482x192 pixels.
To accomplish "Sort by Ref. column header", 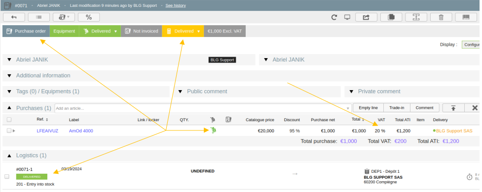I will 42,119.
